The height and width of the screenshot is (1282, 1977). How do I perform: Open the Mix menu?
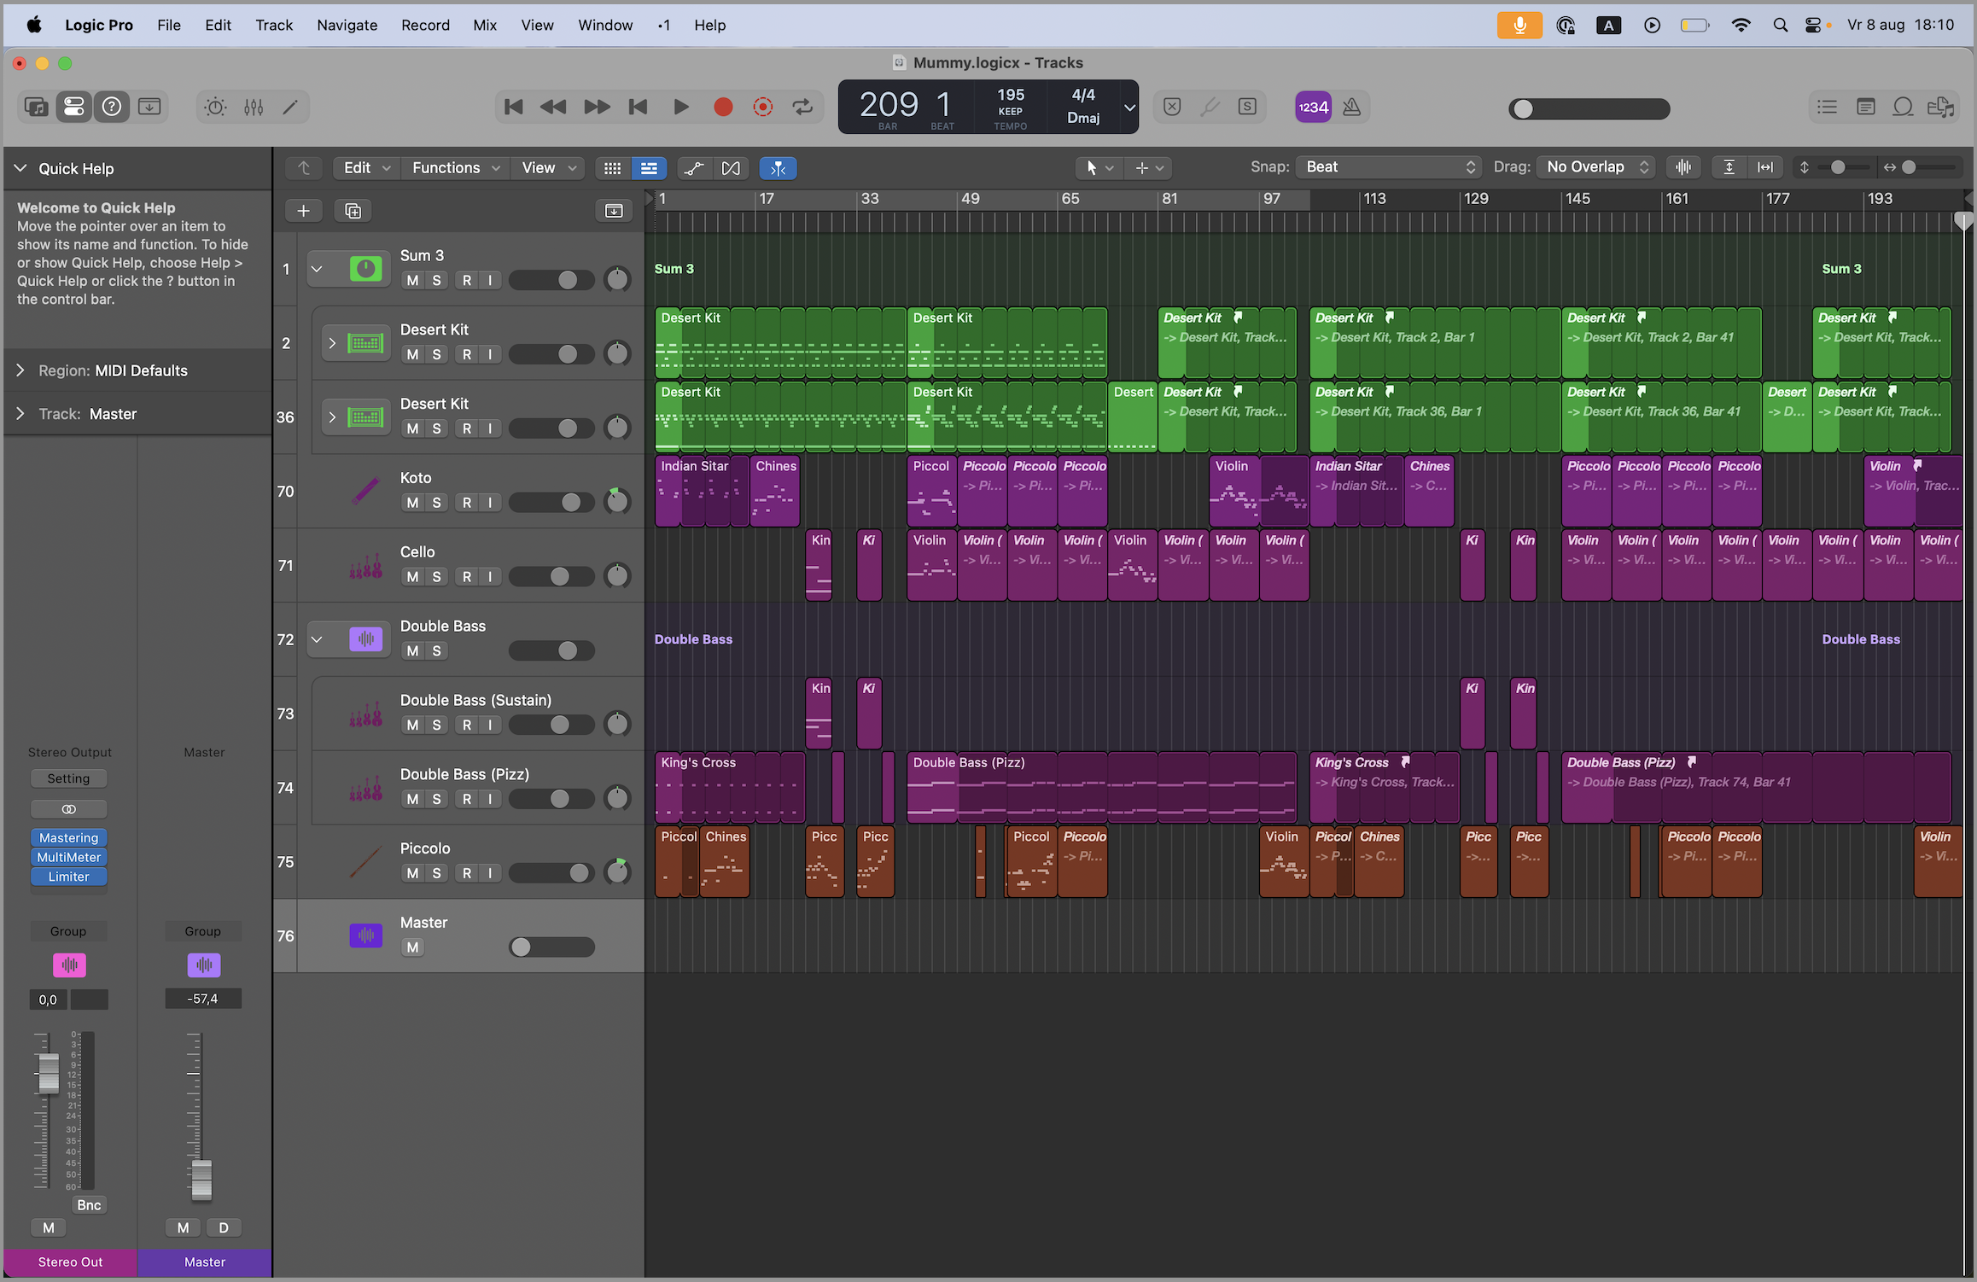click(484, 25)
